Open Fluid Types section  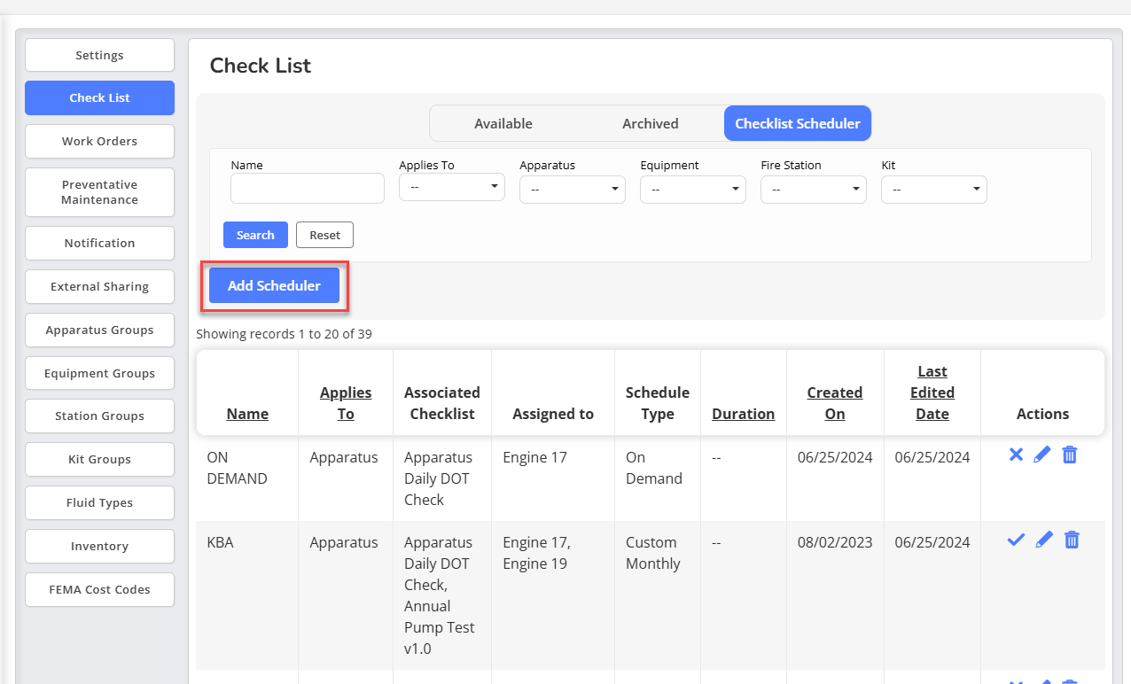click(x=99, y=503)
